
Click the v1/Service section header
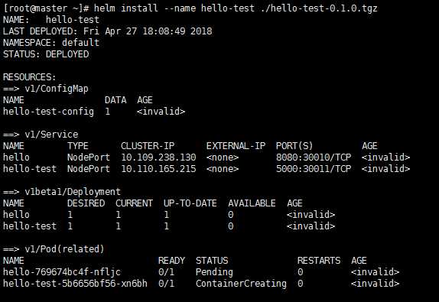click(41, 135)
